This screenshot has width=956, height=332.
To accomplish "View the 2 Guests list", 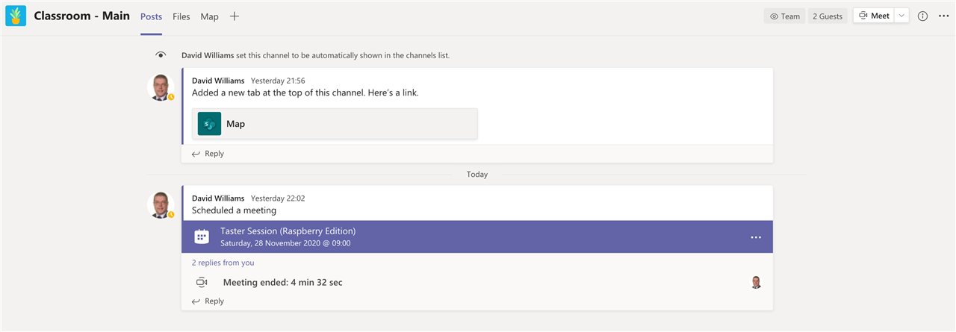I will pos(828,16).
